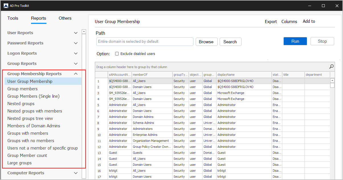Image resolution: width=343 pixels, height=180 pixels.
Task: Click the AD Pro Toolkit logo icon
Action: (x=6, y=6)
